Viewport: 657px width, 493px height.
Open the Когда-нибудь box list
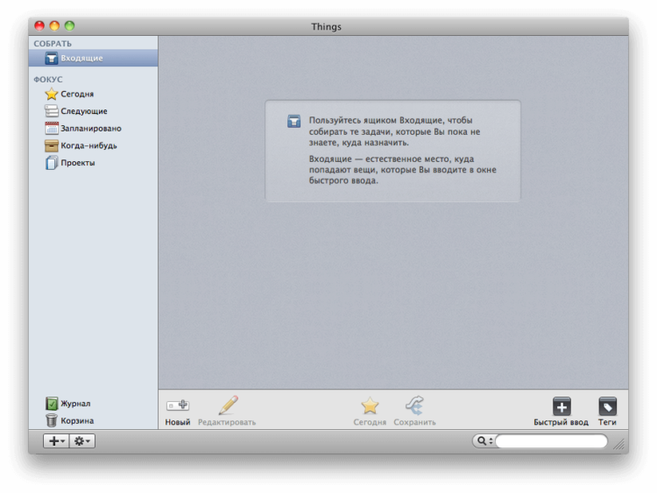pos(93,145)
